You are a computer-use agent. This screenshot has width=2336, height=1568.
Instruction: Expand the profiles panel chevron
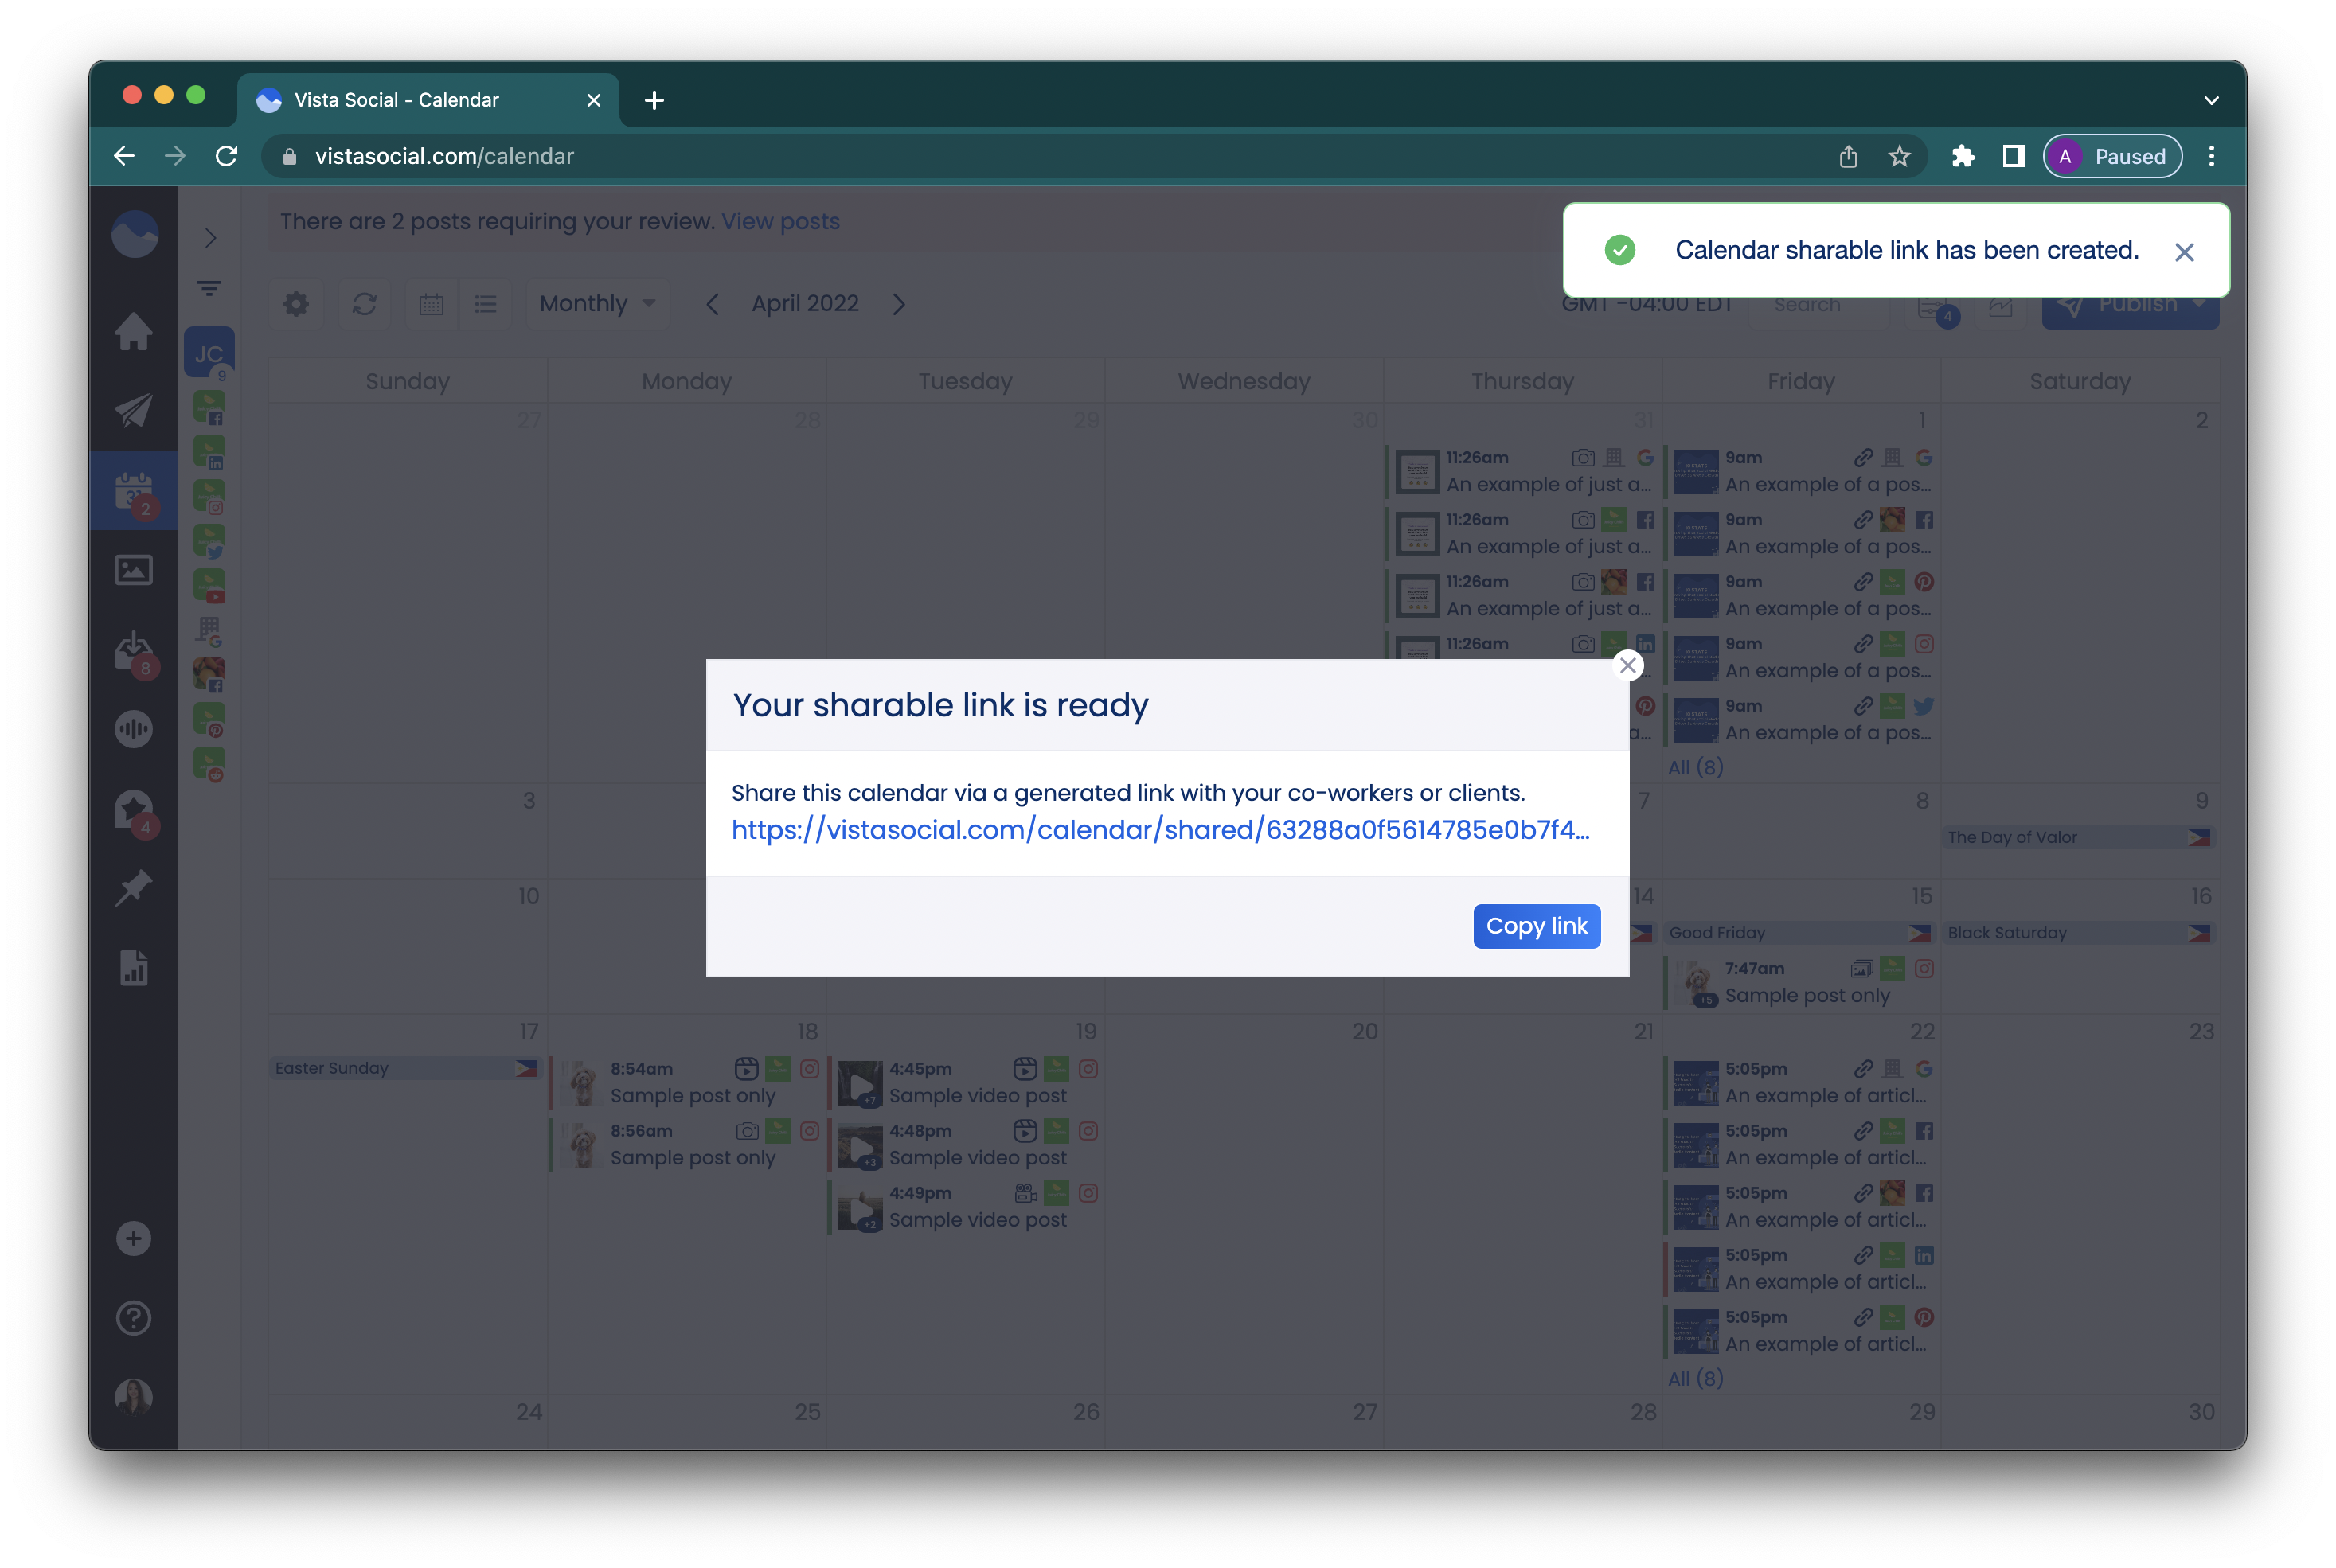[210, 237]
